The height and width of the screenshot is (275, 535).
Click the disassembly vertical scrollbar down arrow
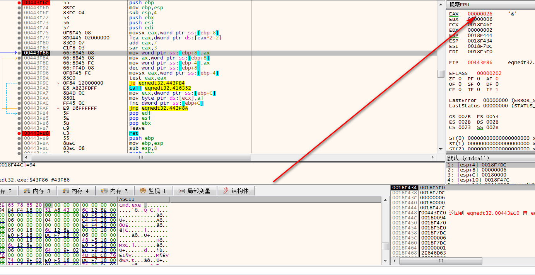pos(441,149)
